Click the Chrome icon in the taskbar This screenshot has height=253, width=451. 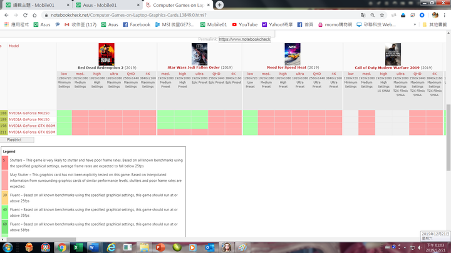61,247
